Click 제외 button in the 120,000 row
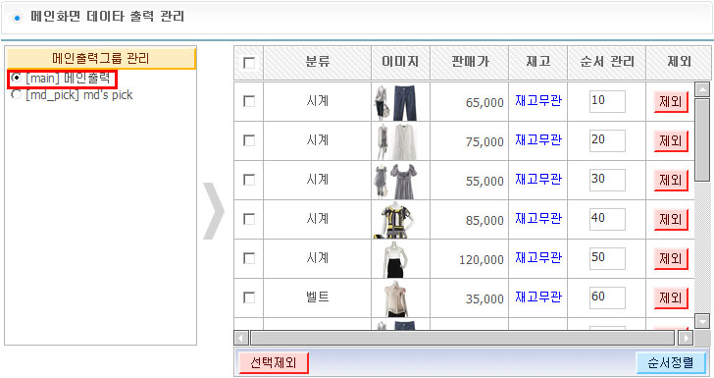 pyautogui.click(x=671, y=258)
